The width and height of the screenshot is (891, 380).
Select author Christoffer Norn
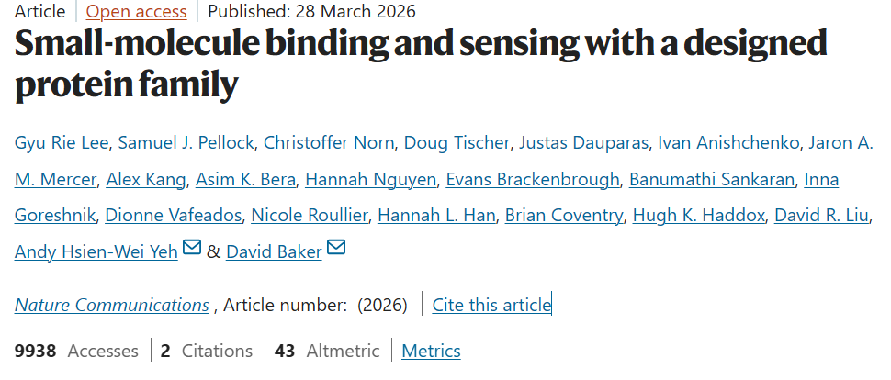(328, 142)
